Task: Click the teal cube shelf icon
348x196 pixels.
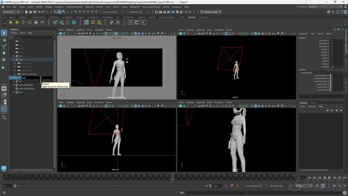Action: point(74,22)
